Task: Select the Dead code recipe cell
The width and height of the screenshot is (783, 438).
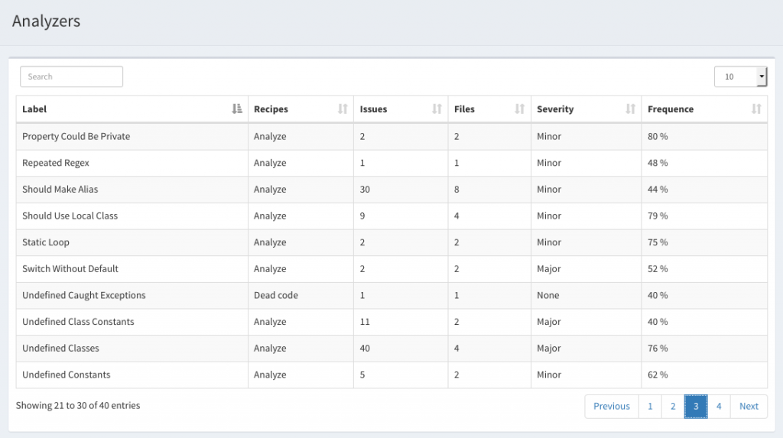Action: [x=301, y=295]
